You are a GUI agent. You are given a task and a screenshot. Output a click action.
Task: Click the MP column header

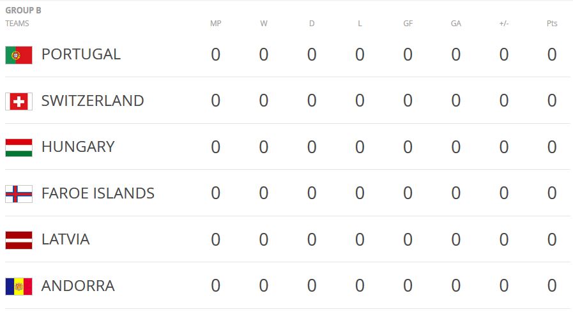pyautogui.click(x=215, y=24)
